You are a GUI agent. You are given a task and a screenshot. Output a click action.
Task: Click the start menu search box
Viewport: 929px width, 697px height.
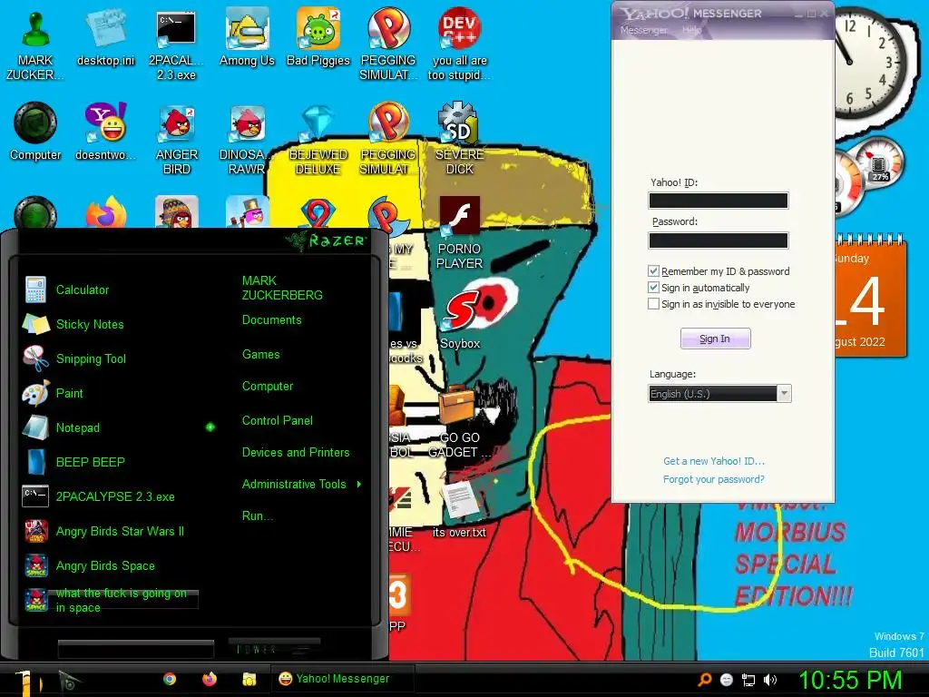coord(136,649)
